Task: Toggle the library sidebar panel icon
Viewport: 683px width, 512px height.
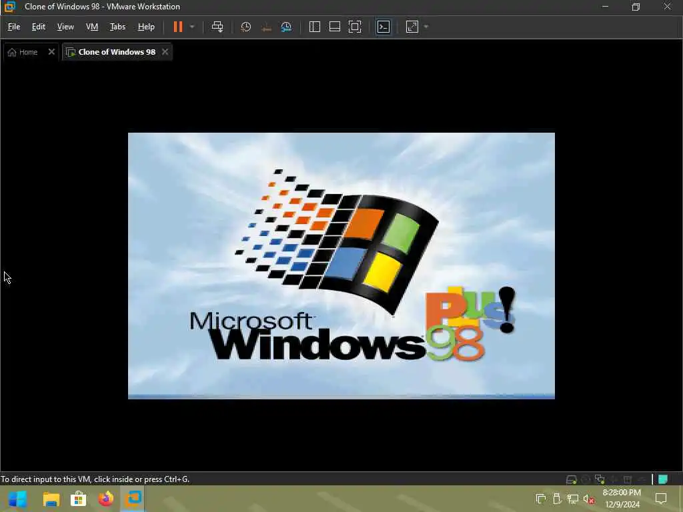Action: [x=315, y=27]
